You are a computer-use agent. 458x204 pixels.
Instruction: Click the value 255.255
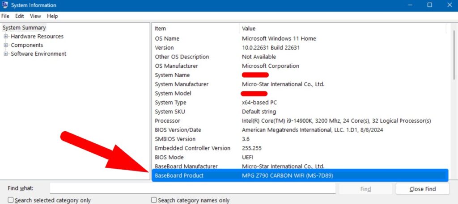click(x=252, y=148)
